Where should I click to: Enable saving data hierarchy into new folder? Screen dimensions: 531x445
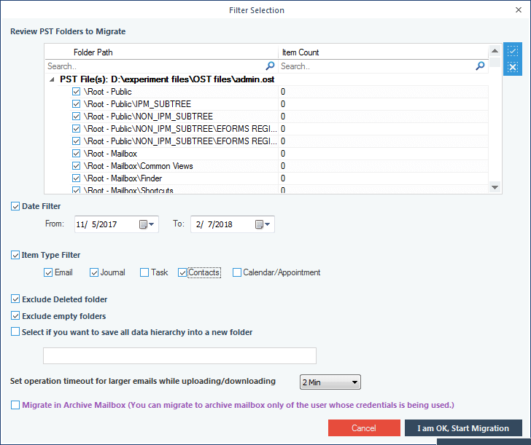pos(15,331)
